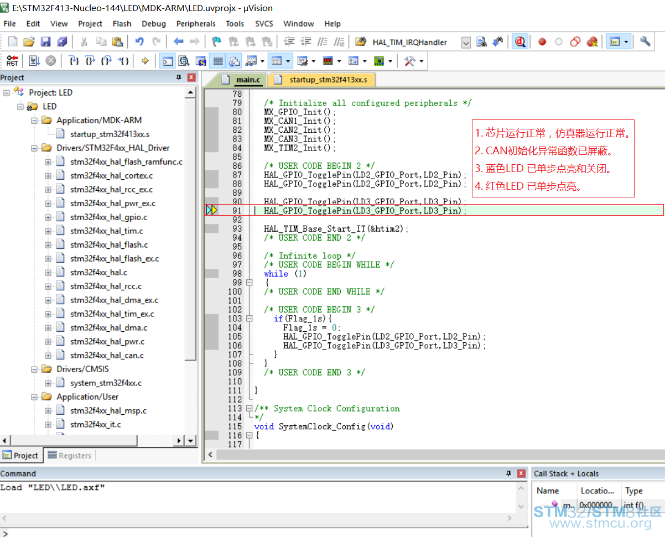Click the New file icon

click(13, 41)
